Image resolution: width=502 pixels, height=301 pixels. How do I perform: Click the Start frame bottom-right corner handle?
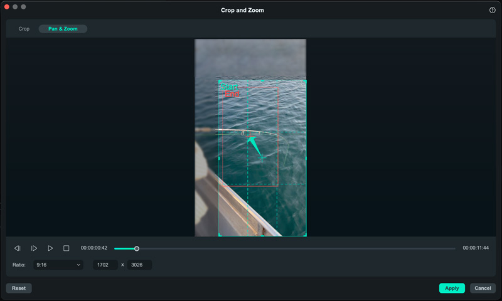coord(305,235)
